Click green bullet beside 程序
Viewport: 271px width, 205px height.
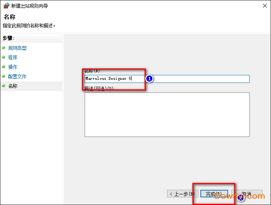4,57
